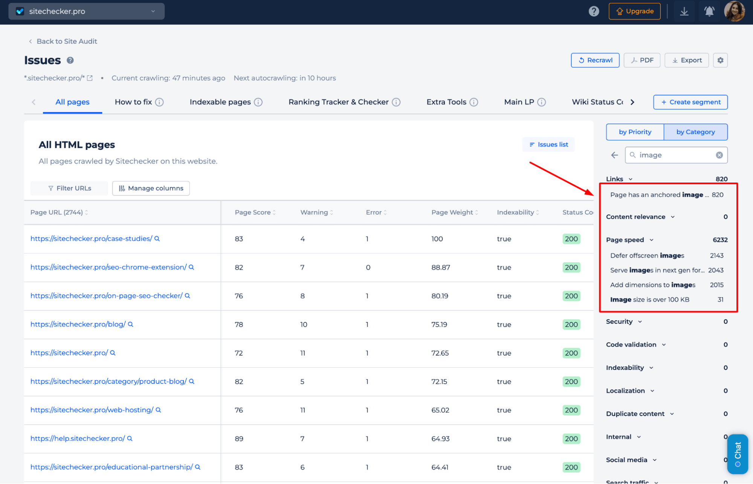Toggle sorting on the Page Score column

point(274,212)
